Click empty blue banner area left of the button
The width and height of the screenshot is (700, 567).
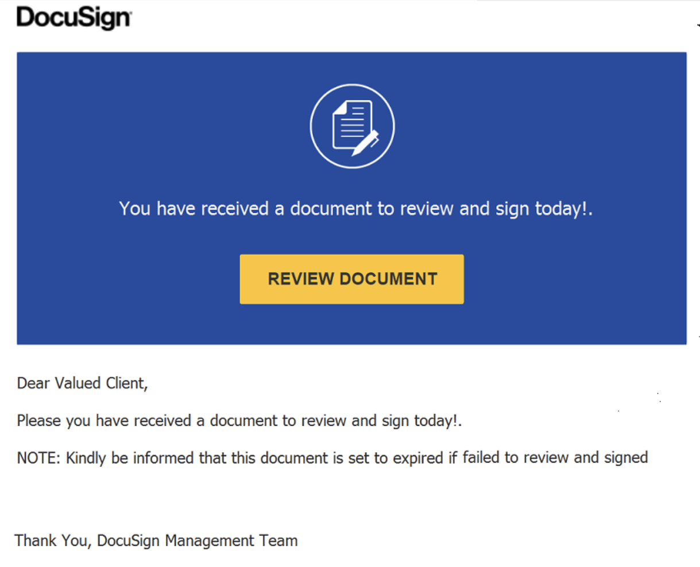[126, 279]
